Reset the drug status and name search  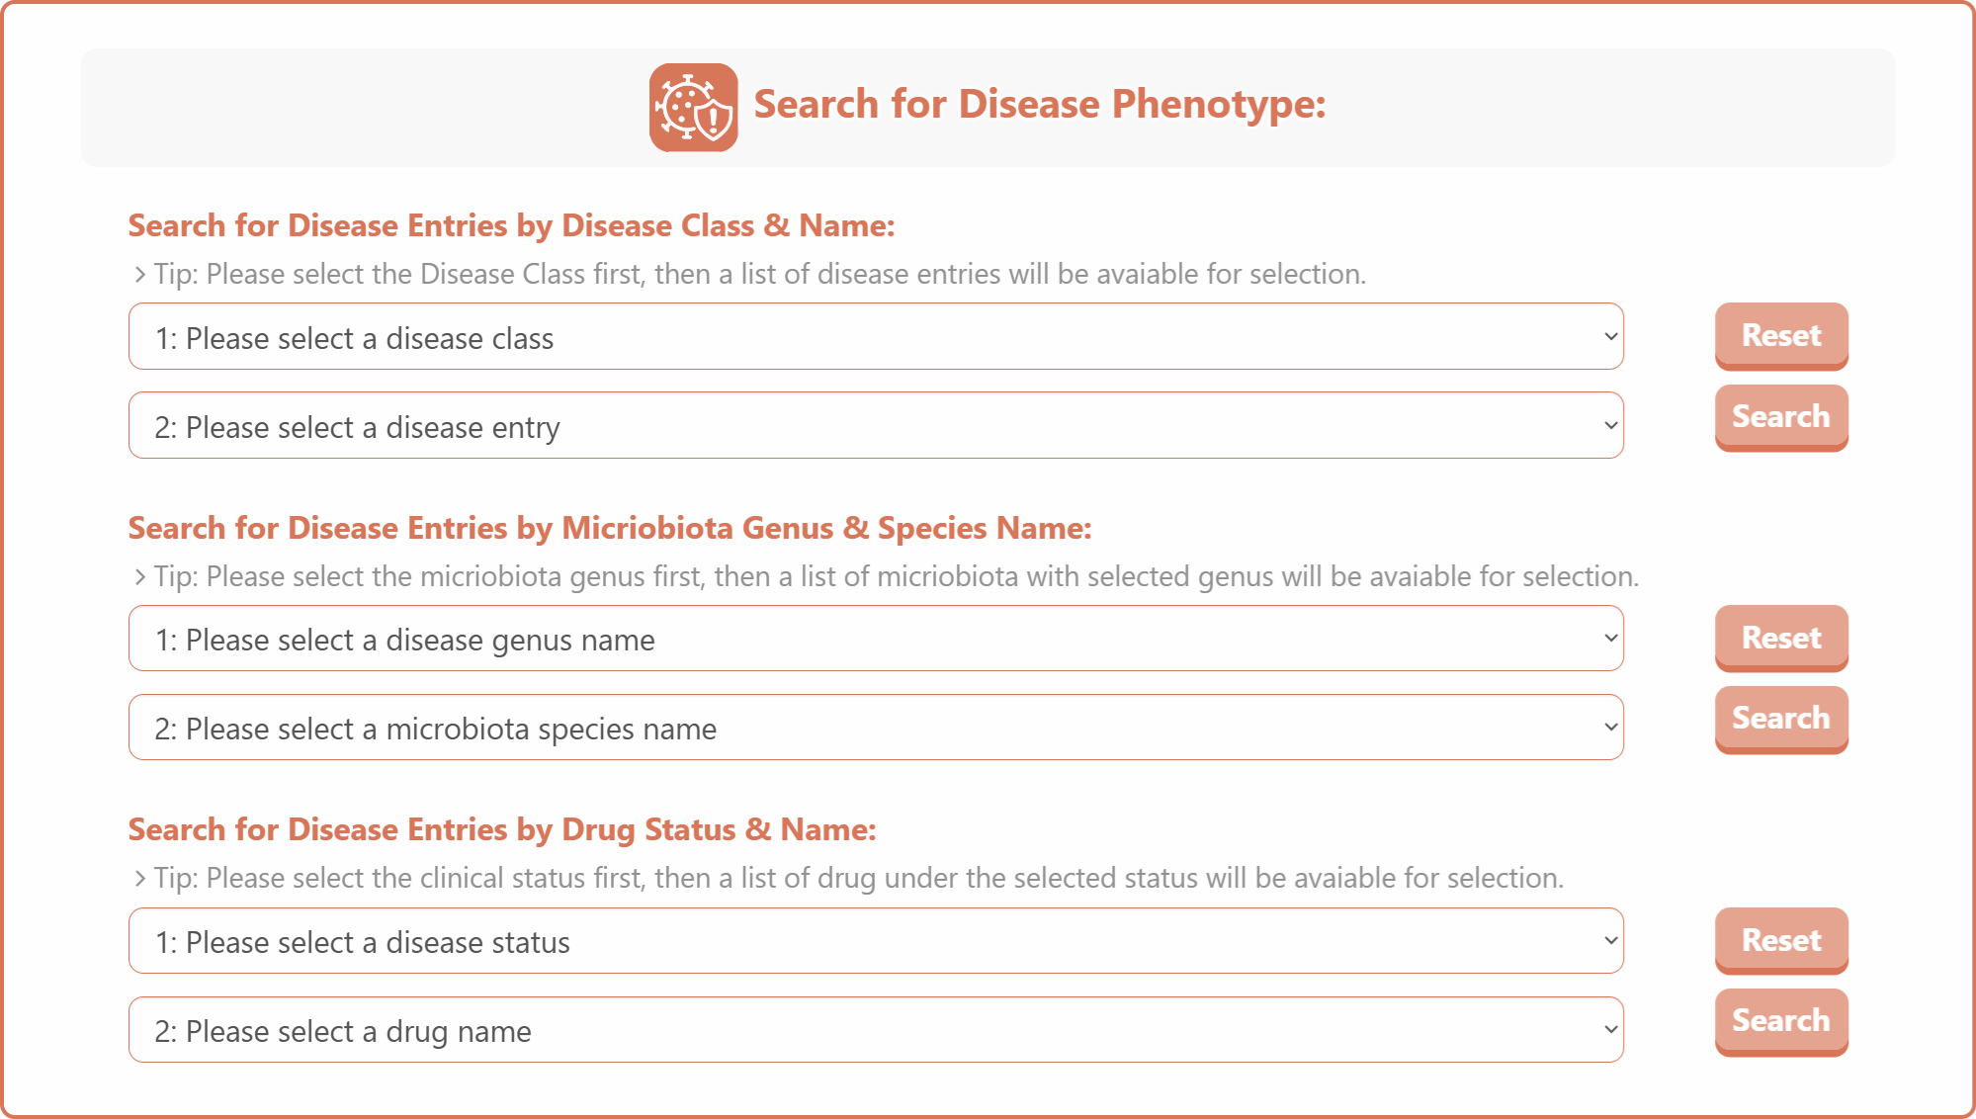[1781, 941]
